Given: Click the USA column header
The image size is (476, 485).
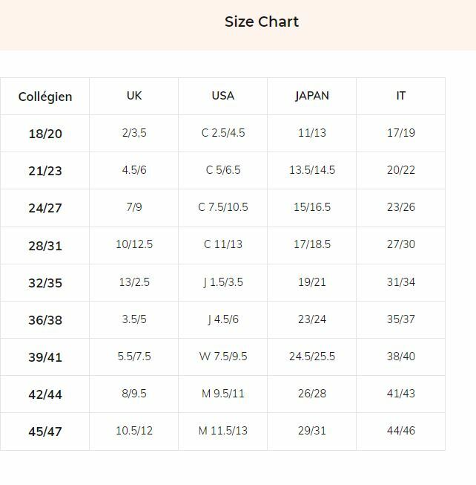Looking at the screenshot, I should point(222,96).
